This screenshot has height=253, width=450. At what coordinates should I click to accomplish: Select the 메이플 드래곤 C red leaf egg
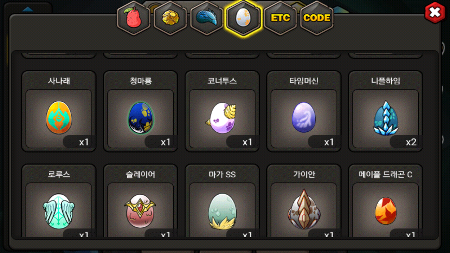tap(386, 210)
